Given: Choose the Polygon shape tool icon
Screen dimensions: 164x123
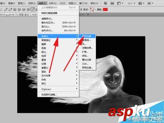Looking at the screenshot, I should pos(28,10).
